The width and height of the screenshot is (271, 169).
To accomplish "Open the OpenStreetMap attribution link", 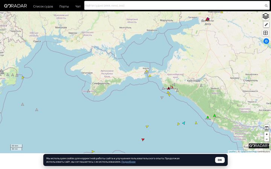I will pyautogui.click(x=248, y=152).
